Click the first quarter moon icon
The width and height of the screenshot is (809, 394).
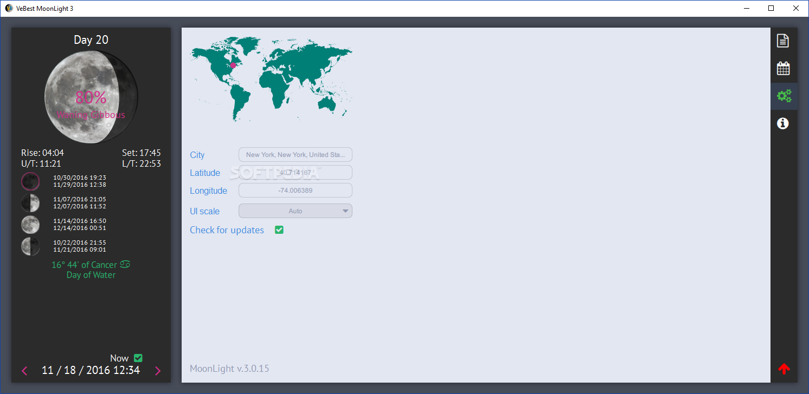point(30,203)
